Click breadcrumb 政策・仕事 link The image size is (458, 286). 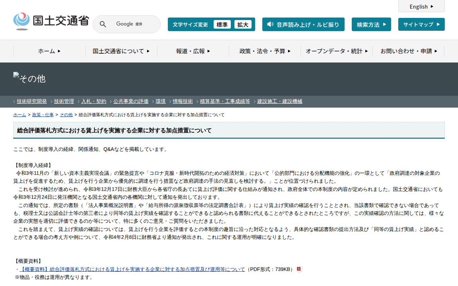pyautogui.click(x=43, y=115)
